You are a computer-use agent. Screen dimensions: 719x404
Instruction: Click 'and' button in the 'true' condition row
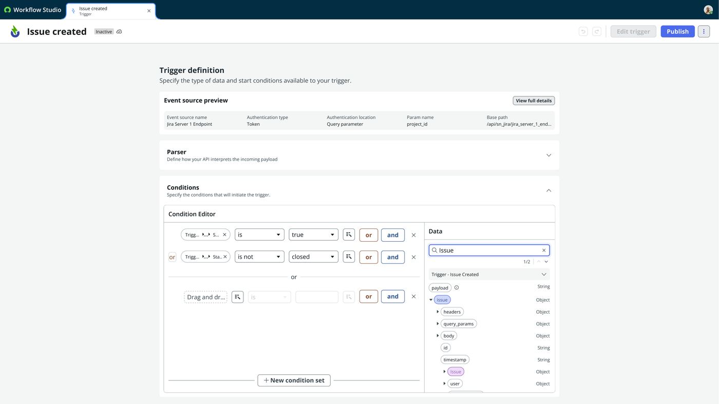(x=393, y=235)
